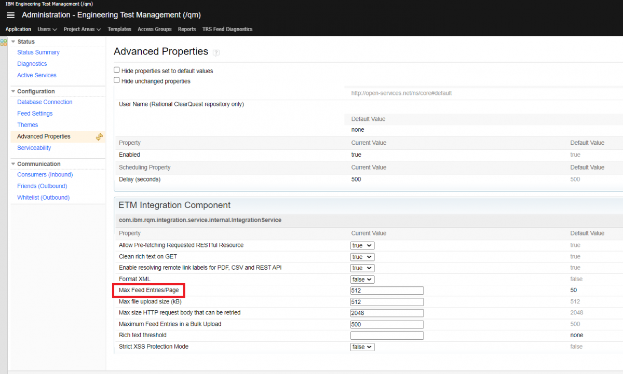The width and height of the screenshot is (623, 374).
Task: Open the hamburger navigation menu
Action: [x=10, y=15]
